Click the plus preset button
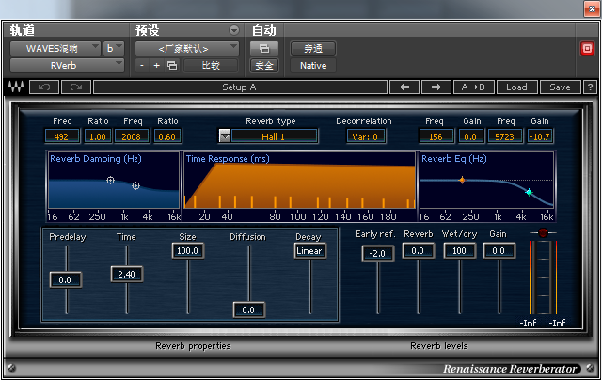 tap(156, 66)
